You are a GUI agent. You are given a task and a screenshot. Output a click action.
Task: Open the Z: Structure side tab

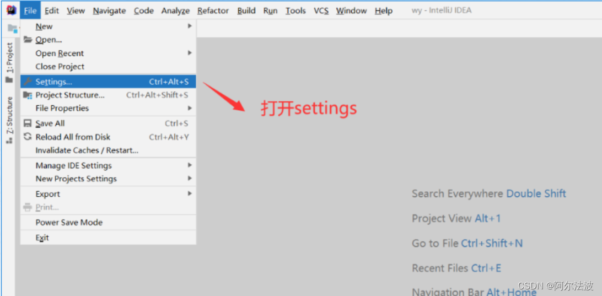[9, 120]
